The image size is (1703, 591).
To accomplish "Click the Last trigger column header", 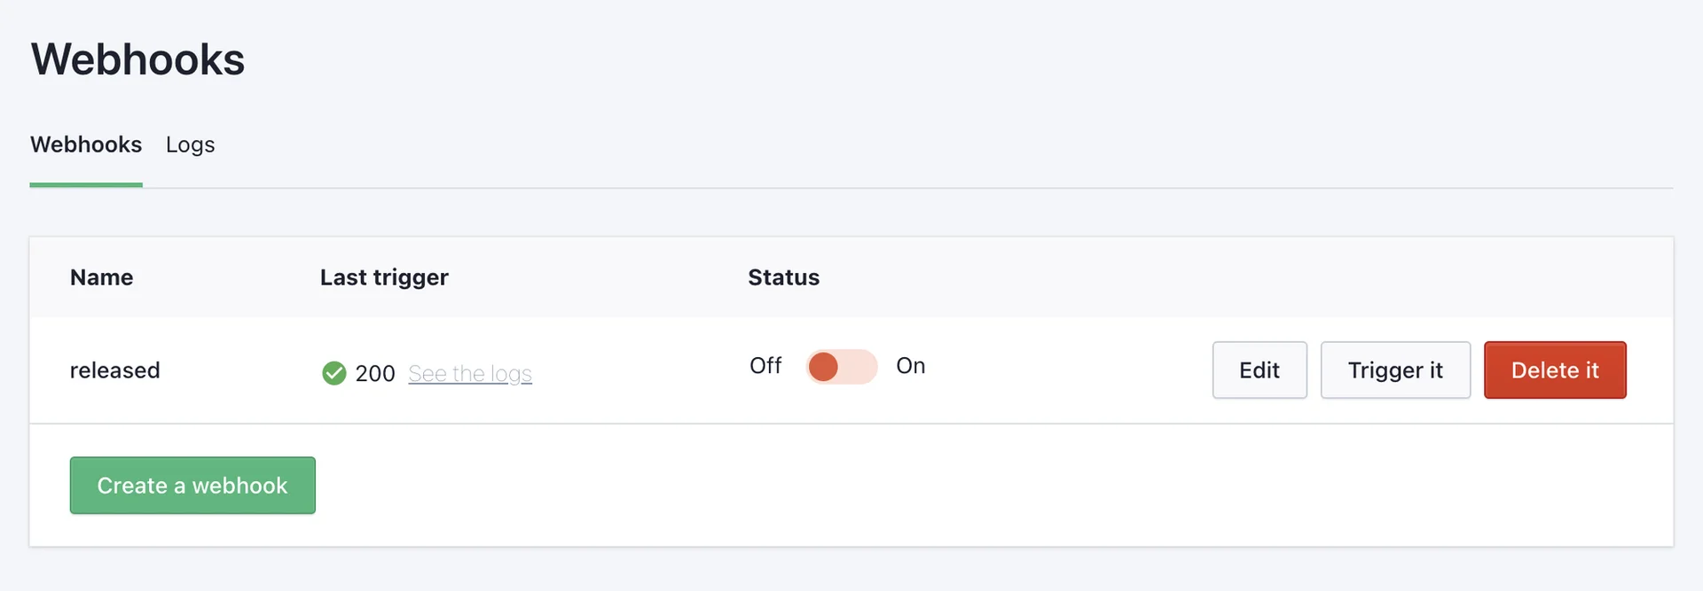I will point(384,277).
